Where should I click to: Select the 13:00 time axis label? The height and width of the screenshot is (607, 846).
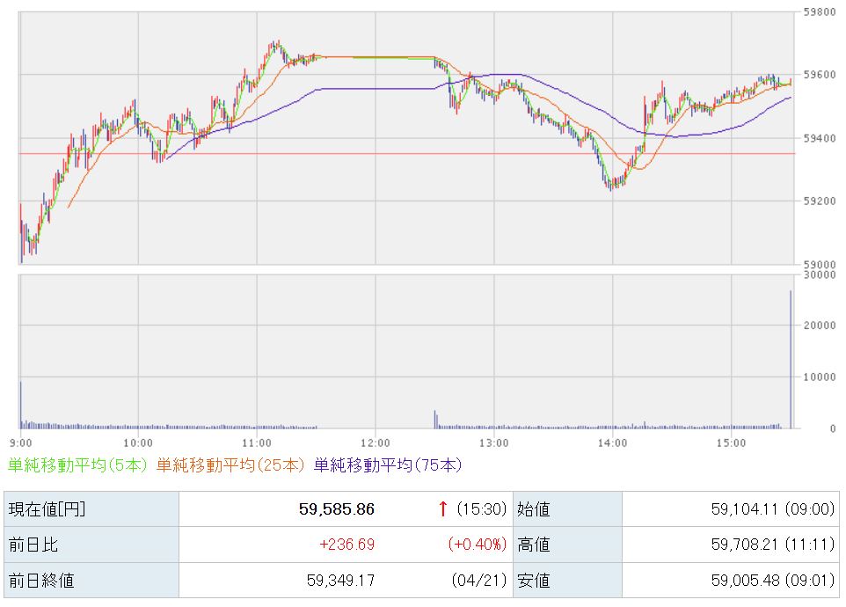click(x=493, y=442)
